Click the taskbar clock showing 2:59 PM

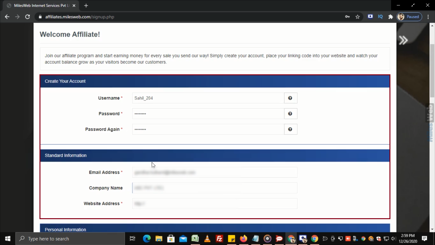pyautogui.click(x=408, y=239)
